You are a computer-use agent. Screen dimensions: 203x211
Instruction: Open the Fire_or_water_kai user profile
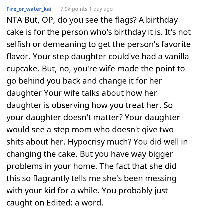tap(29, 9)
